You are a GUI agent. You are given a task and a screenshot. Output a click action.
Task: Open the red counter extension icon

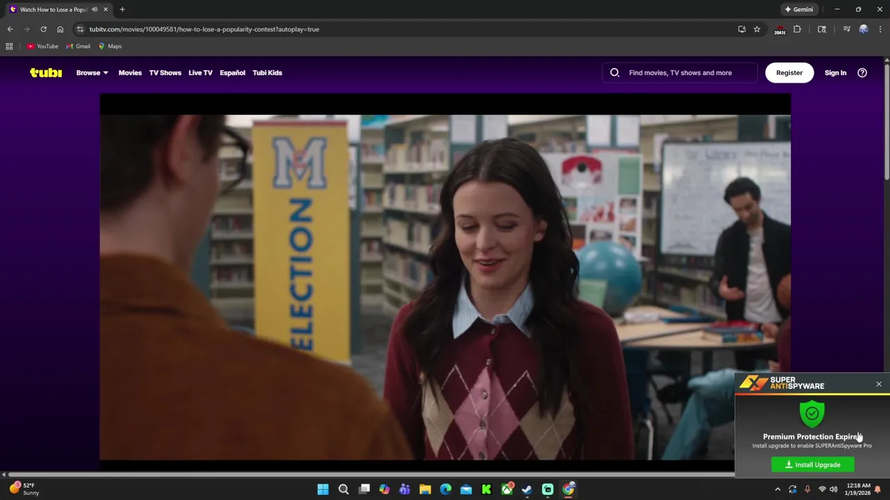779,29
